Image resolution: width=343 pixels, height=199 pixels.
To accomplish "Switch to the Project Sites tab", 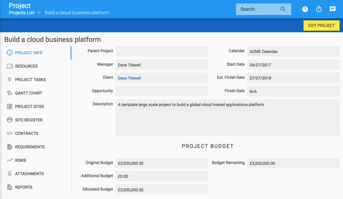I will point(29,107).
